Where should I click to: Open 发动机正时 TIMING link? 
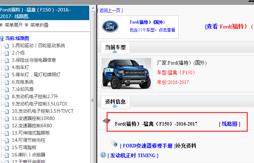133,155
